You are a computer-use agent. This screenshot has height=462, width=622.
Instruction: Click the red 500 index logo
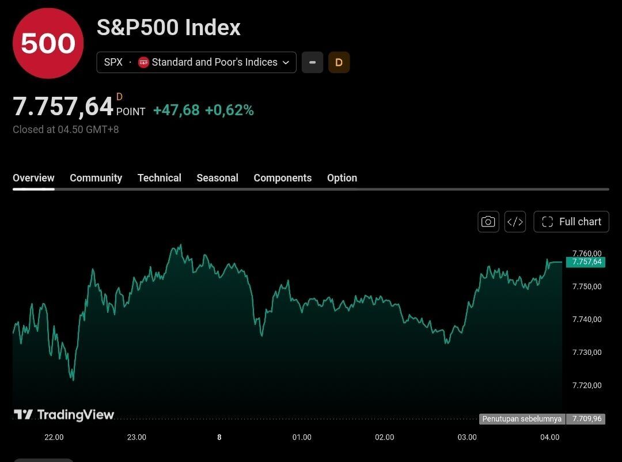click(x=48, y=43)
